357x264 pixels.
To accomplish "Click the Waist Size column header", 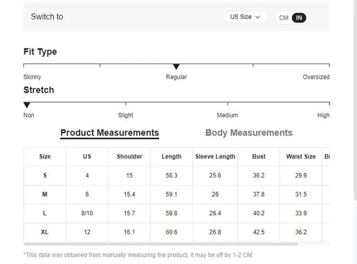I will 301,156.
